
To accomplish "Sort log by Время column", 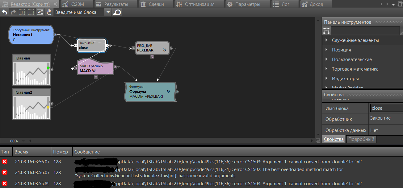I will (x=31, y=152).
